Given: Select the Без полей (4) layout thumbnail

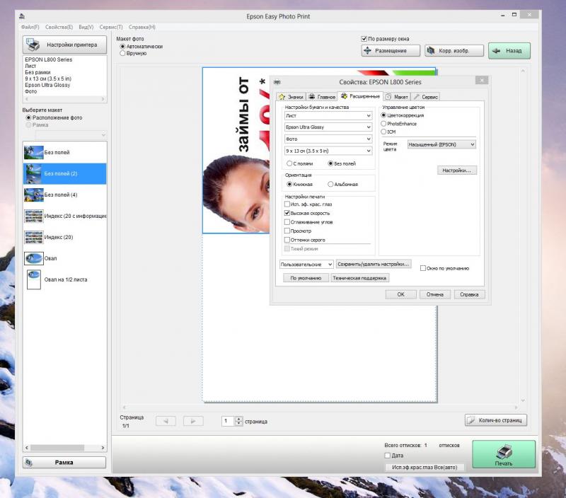Looking at the screenshot, I should coord(33,195).
